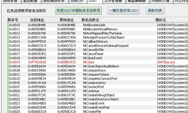Open the 网络防火墙 tab

pos(161,1)
